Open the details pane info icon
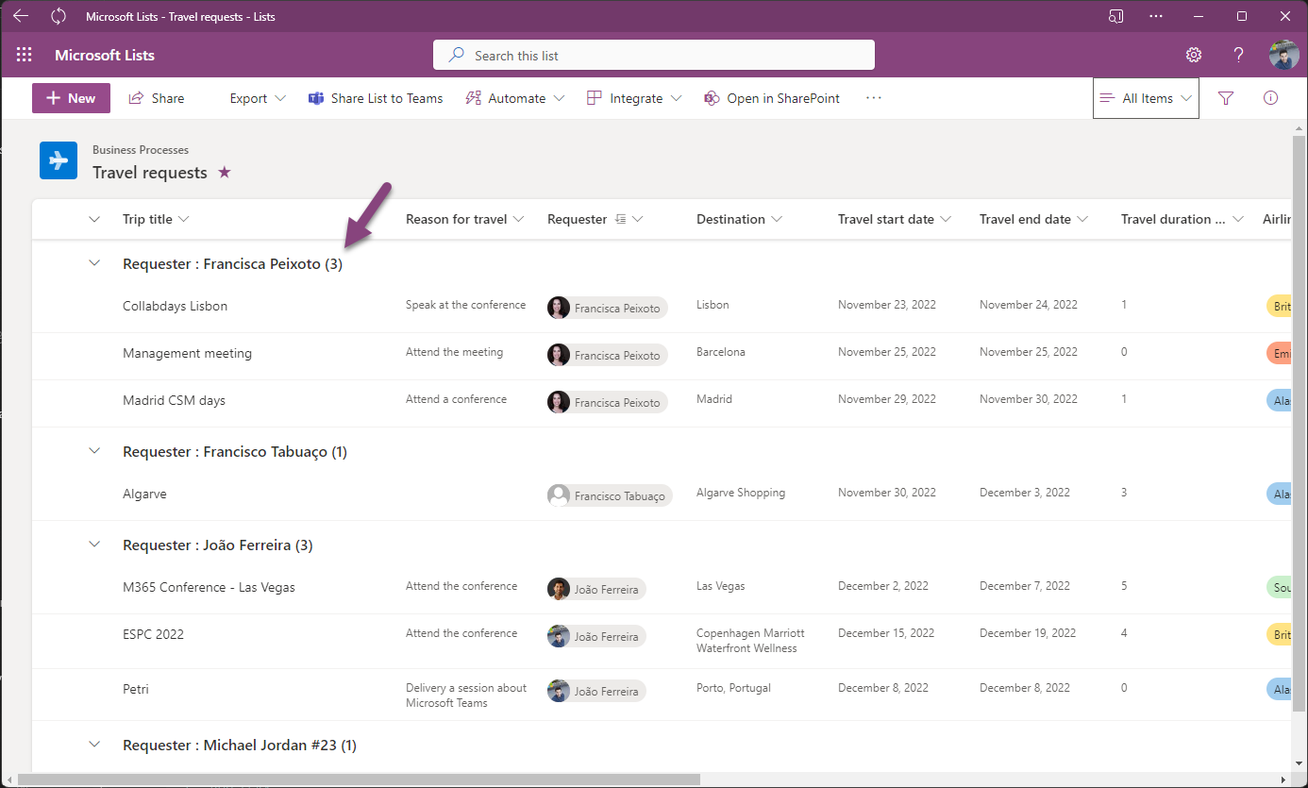 click(x=1270, y=98)
